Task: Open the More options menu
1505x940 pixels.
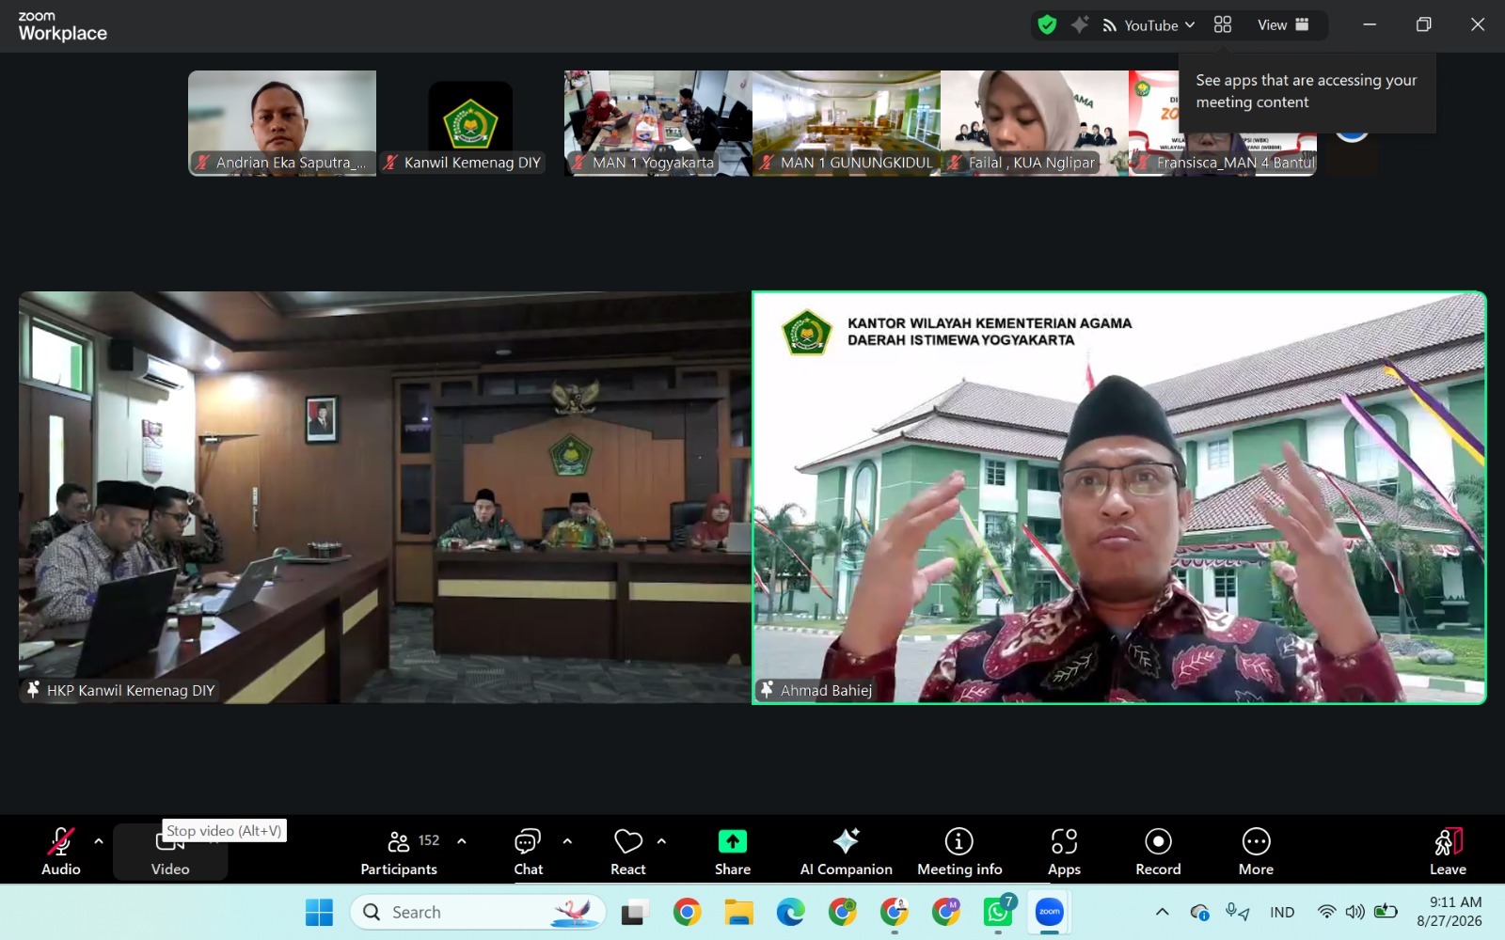Action: pyautogui.click(x=1256, y=852)
